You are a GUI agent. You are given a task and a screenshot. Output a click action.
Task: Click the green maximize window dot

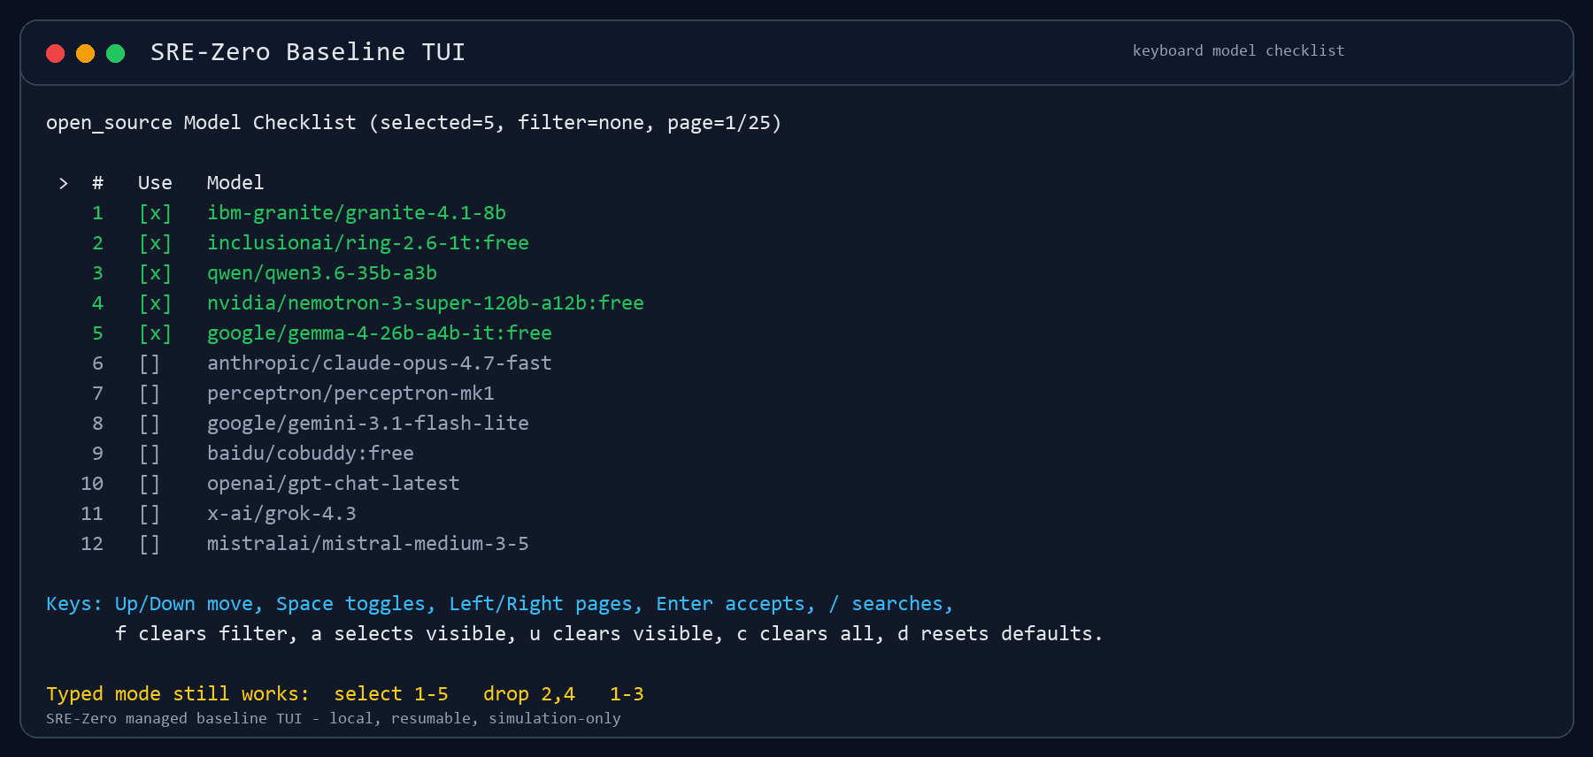tap(116, 53)
